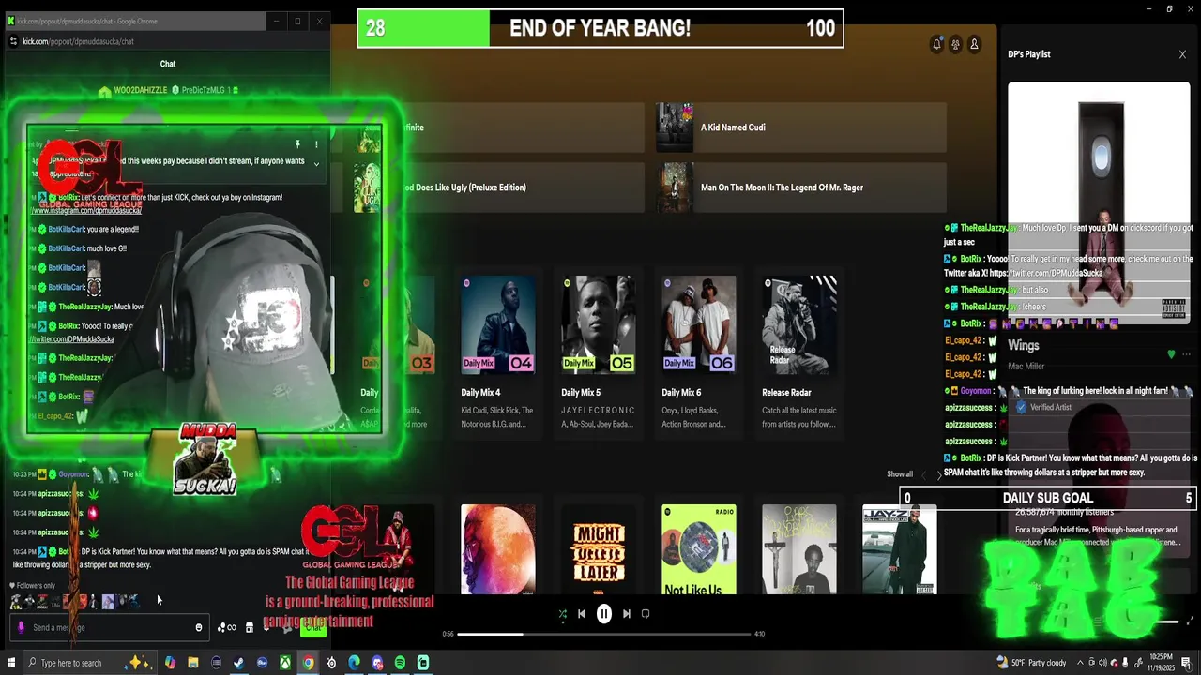1201x675 pixels.
Task: Skip to previous track in Spotify
Action: click(582, 614)
